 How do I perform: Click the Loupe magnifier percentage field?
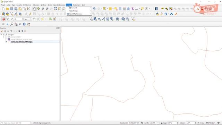pos(172,123)
